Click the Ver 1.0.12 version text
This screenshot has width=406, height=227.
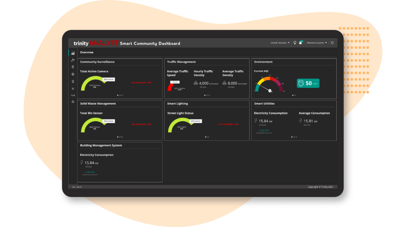coord(77,187)
